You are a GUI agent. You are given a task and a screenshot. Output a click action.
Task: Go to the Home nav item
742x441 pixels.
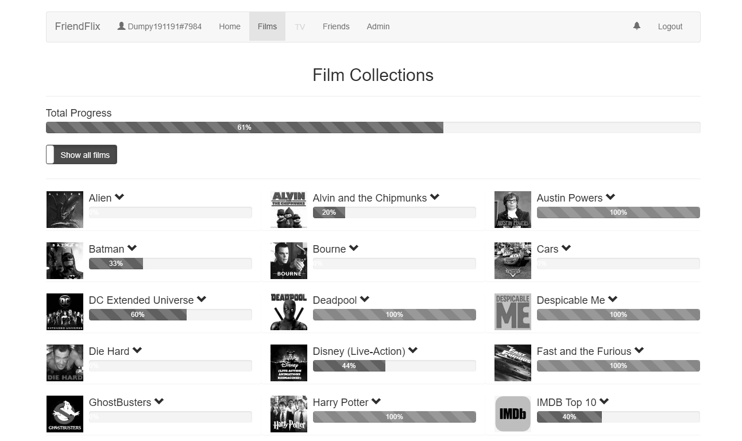tap(230, 26)
